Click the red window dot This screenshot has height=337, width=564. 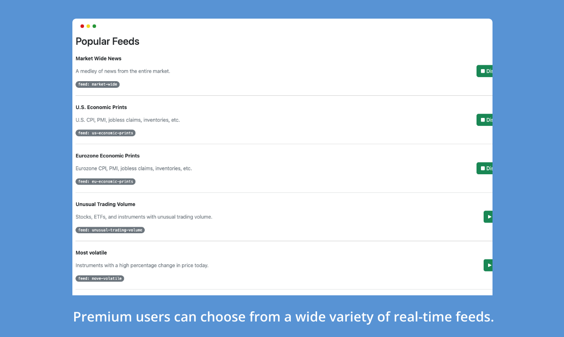tap(82, 26)
